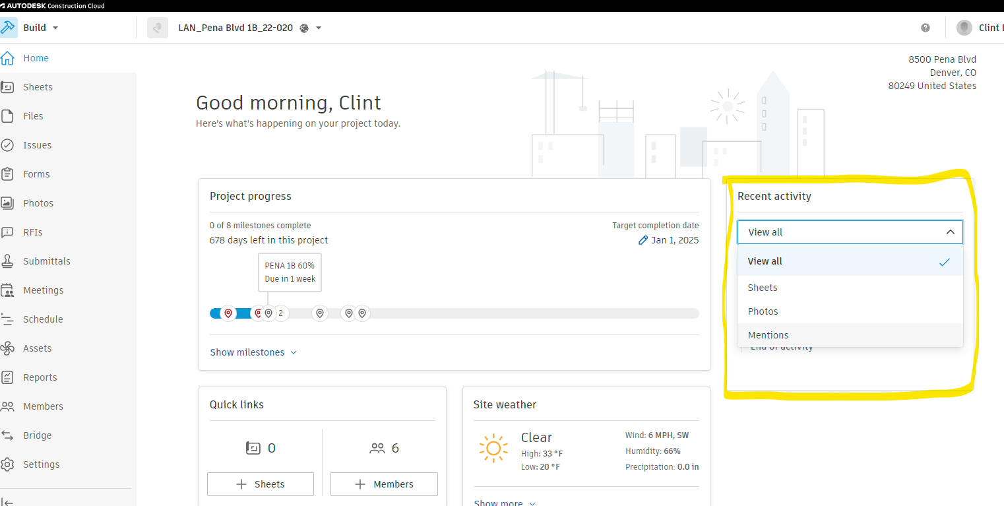Click the help question mark icon
This screenshot has width=1004, height=506.
pos(926,28)
